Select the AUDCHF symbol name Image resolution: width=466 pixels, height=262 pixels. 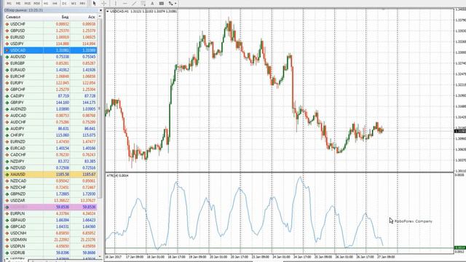[x=18, y=122]
